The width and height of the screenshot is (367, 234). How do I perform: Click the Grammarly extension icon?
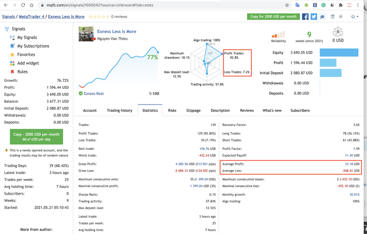coord(323,5)
